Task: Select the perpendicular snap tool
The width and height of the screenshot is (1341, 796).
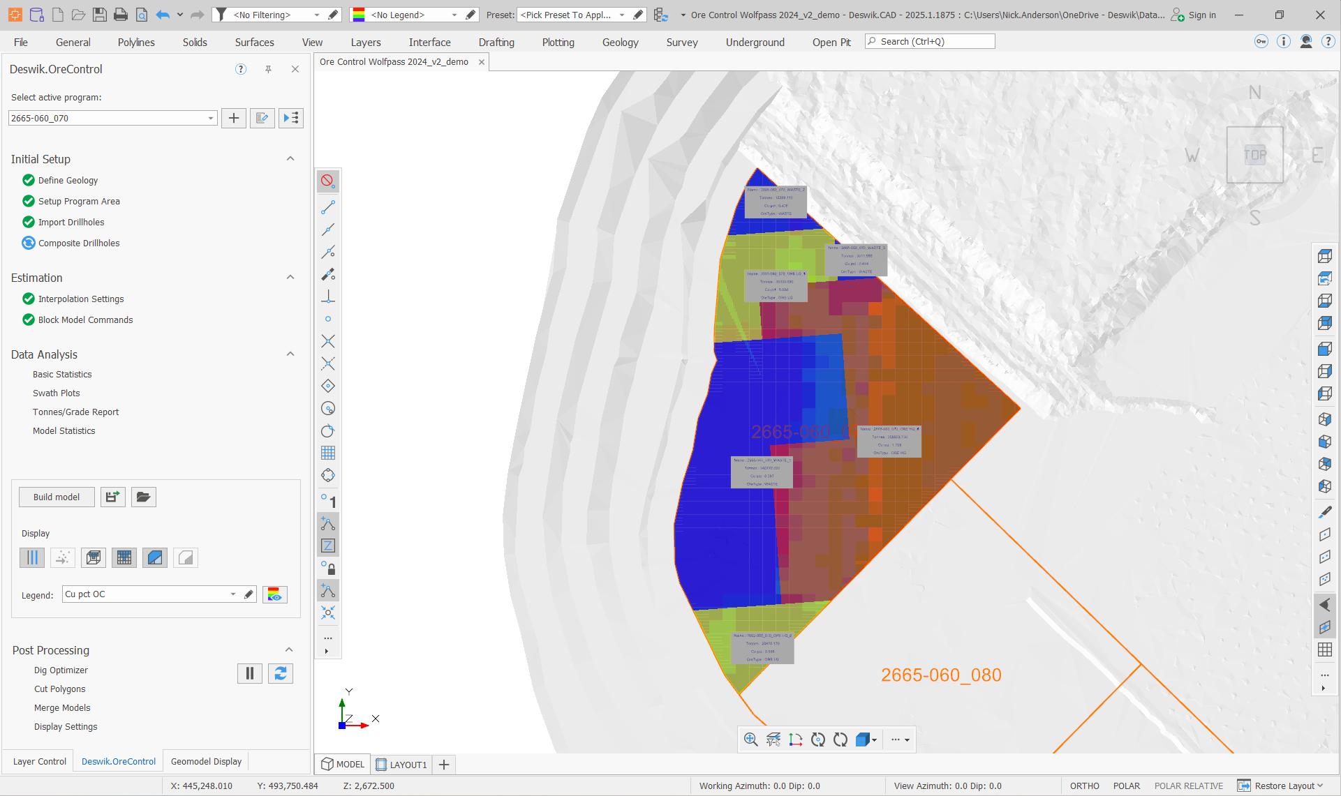Action: [327, 296]
